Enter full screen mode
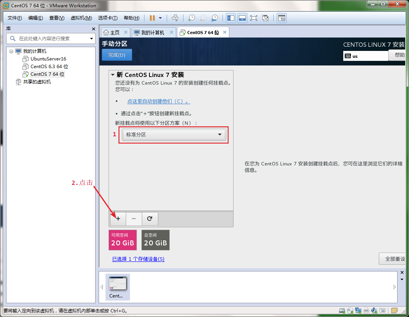This screenshot has height=317, width=409. pyautogui.click(x=253, y=18)
